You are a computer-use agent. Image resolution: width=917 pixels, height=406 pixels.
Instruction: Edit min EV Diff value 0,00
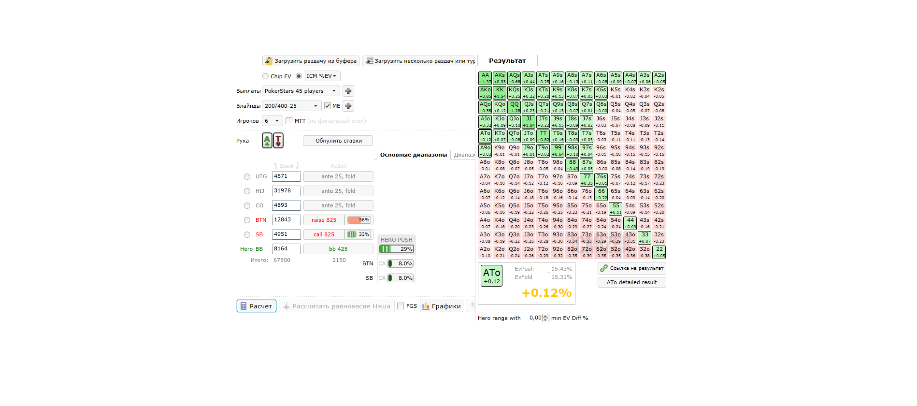tap(533, 318)
